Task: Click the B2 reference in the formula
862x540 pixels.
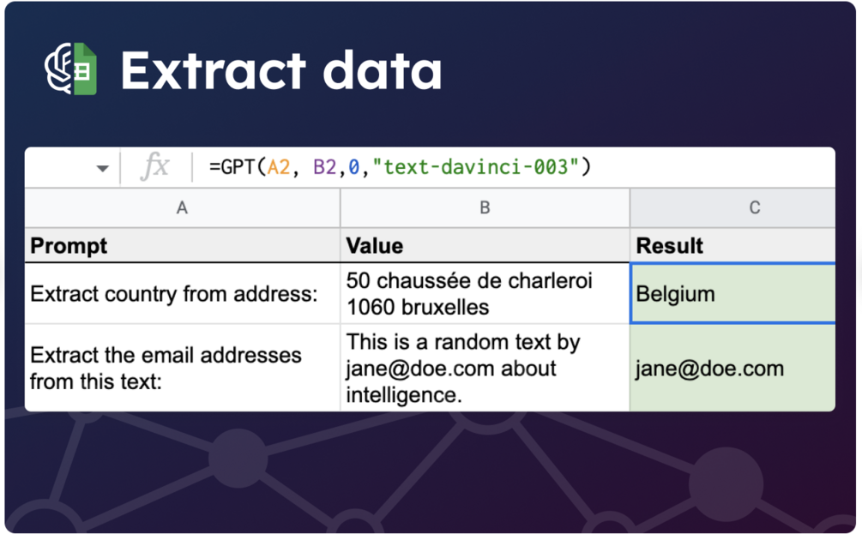Action: [324, 167]
